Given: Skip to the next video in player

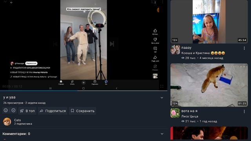Looking at the screenshot, I should pos(112,44).
